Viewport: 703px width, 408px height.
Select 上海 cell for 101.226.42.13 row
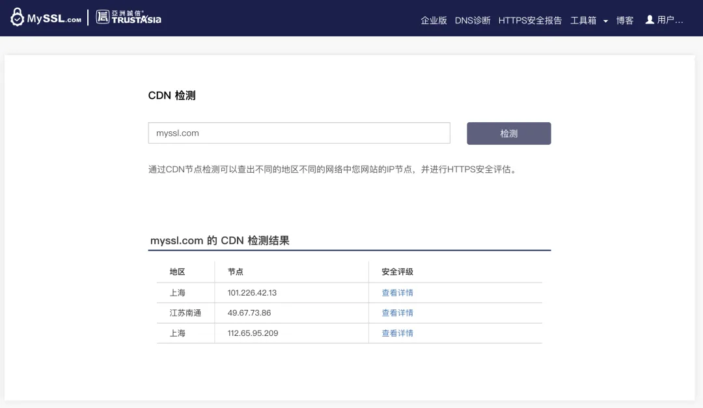(x=177, y=292)
